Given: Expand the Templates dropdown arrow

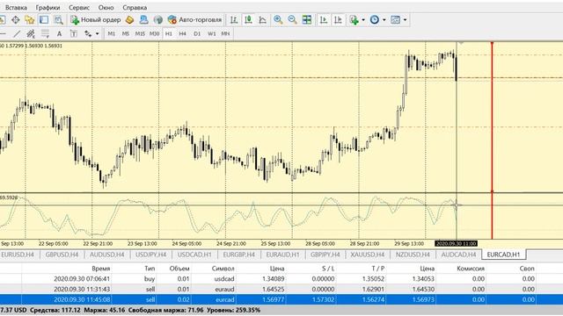Looking at the screenshot, I should (405, 20).
